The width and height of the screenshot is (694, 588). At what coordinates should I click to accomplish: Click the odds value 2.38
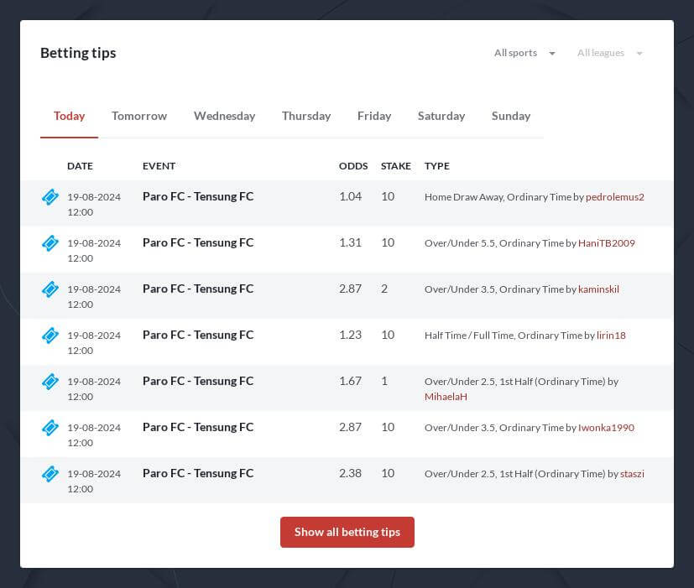(350, 473)
